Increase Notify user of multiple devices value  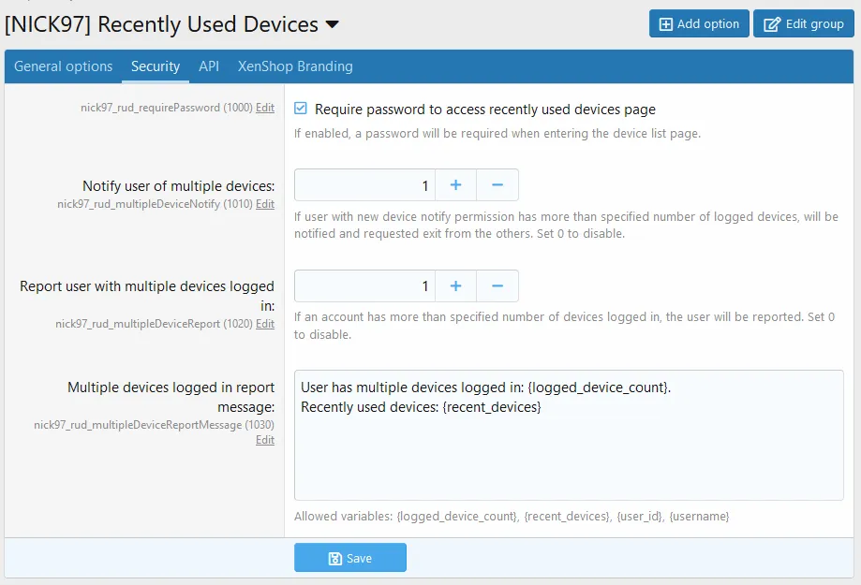455,185
